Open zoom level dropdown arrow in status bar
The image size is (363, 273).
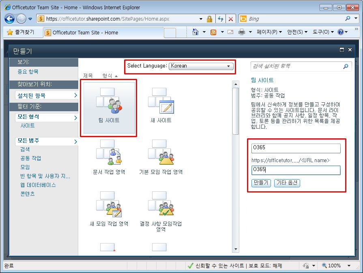(349, 266)
